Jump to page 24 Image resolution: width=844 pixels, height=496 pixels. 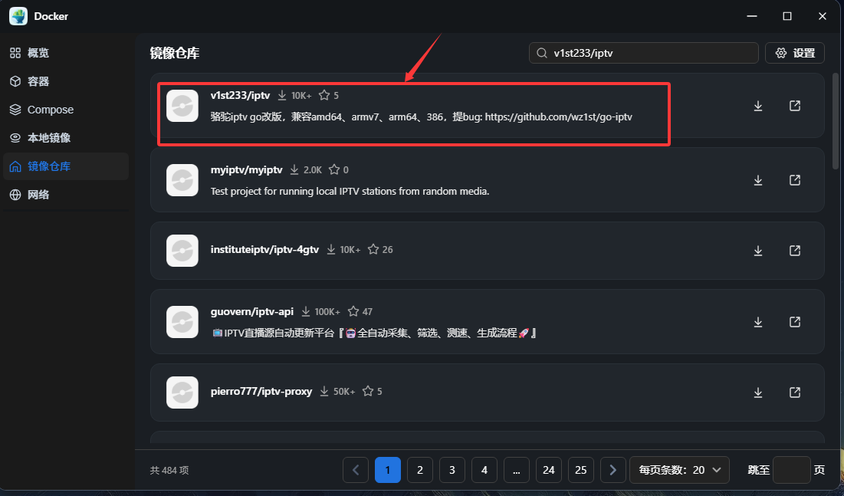(x=549, y=470)
